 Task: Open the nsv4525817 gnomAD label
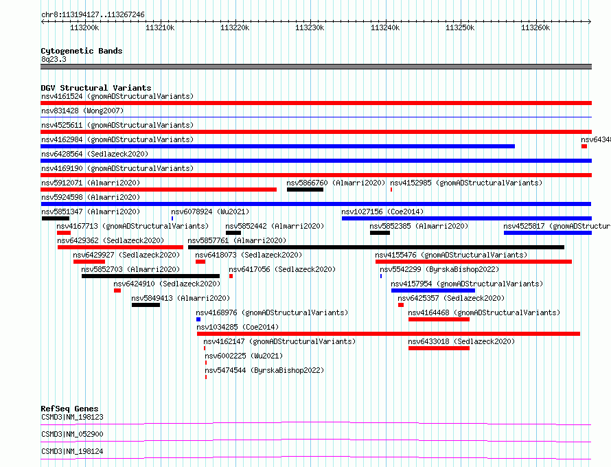557,226
